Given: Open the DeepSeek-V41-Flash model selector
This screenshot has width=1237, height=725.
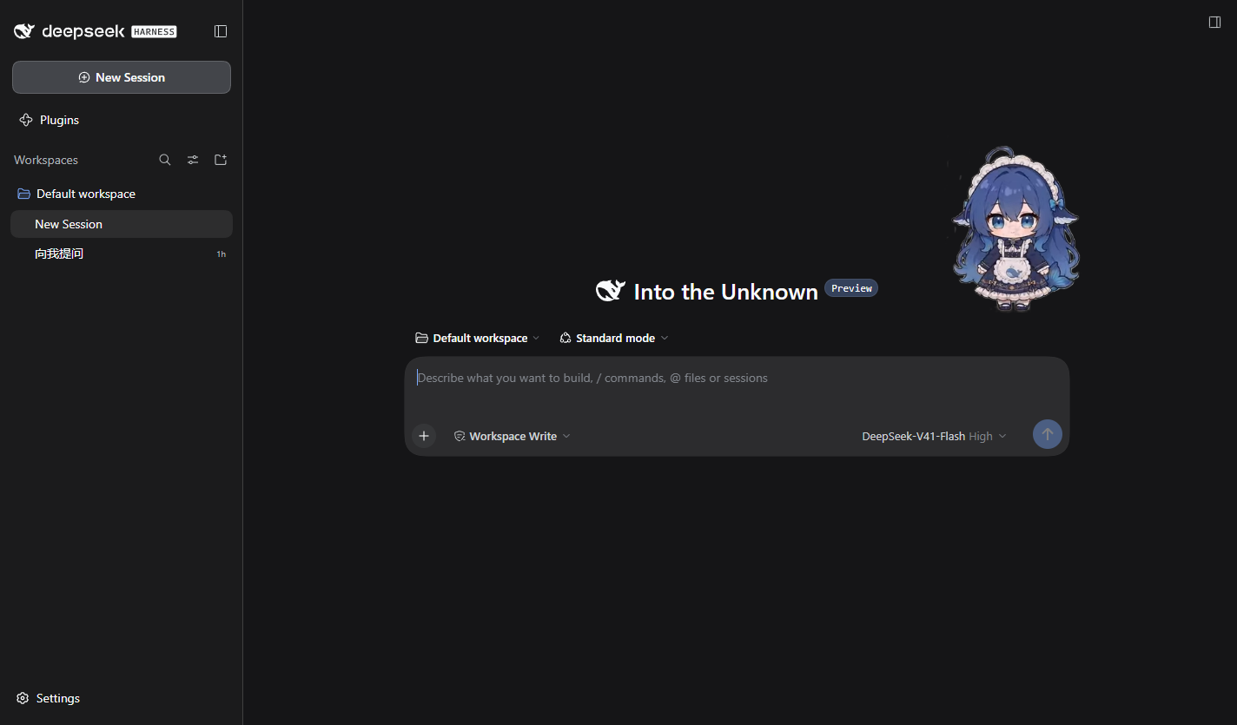Looking at the screenshot, I should (934, 436).
